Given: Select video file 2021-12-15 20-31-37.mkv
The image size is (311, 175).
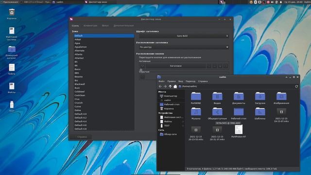Looking at the screenshot, I should point(217,133).
